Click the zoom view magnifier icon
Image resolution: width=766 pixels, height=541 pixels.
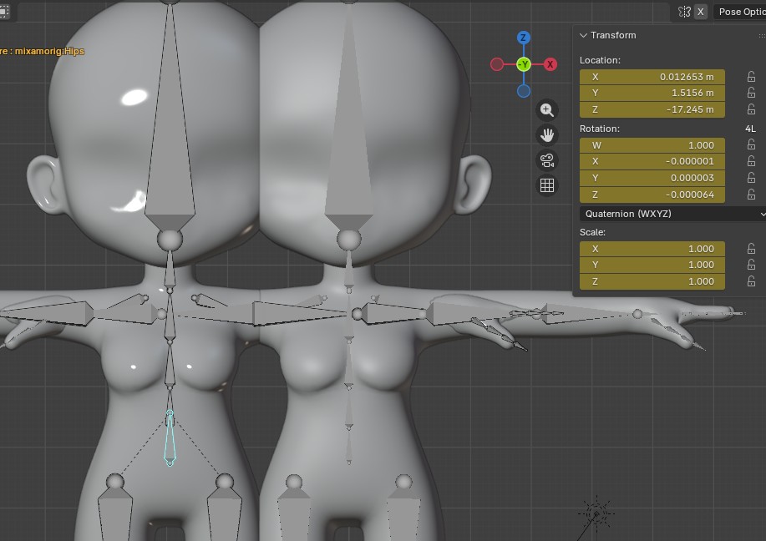tap(547, 110)
